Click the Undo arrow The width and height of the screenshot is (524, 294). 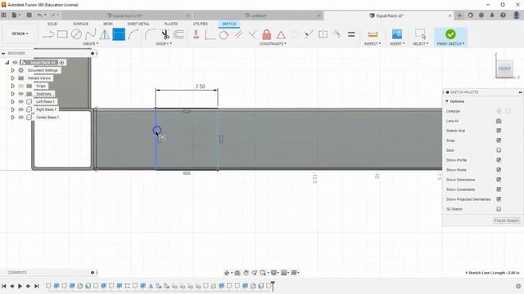click(40, 15)
